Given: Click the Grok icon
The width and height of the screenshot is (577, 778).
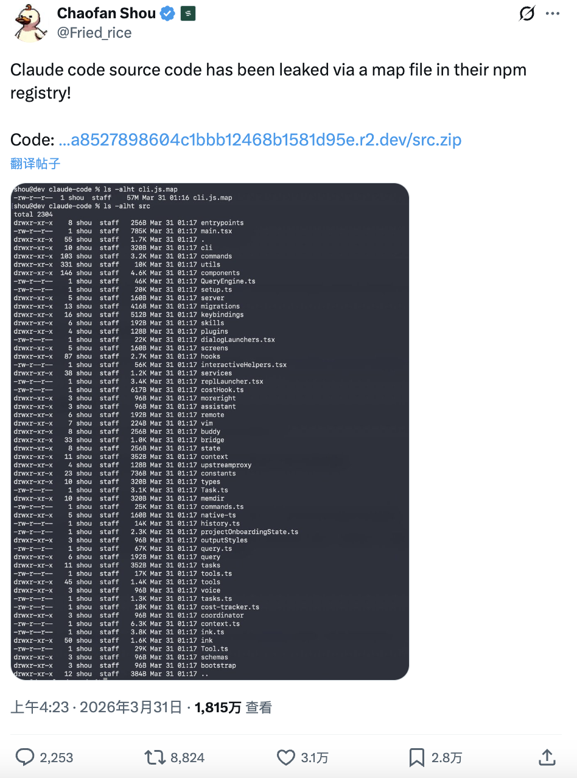Looking at the screenshot, I should pos(526,13).
